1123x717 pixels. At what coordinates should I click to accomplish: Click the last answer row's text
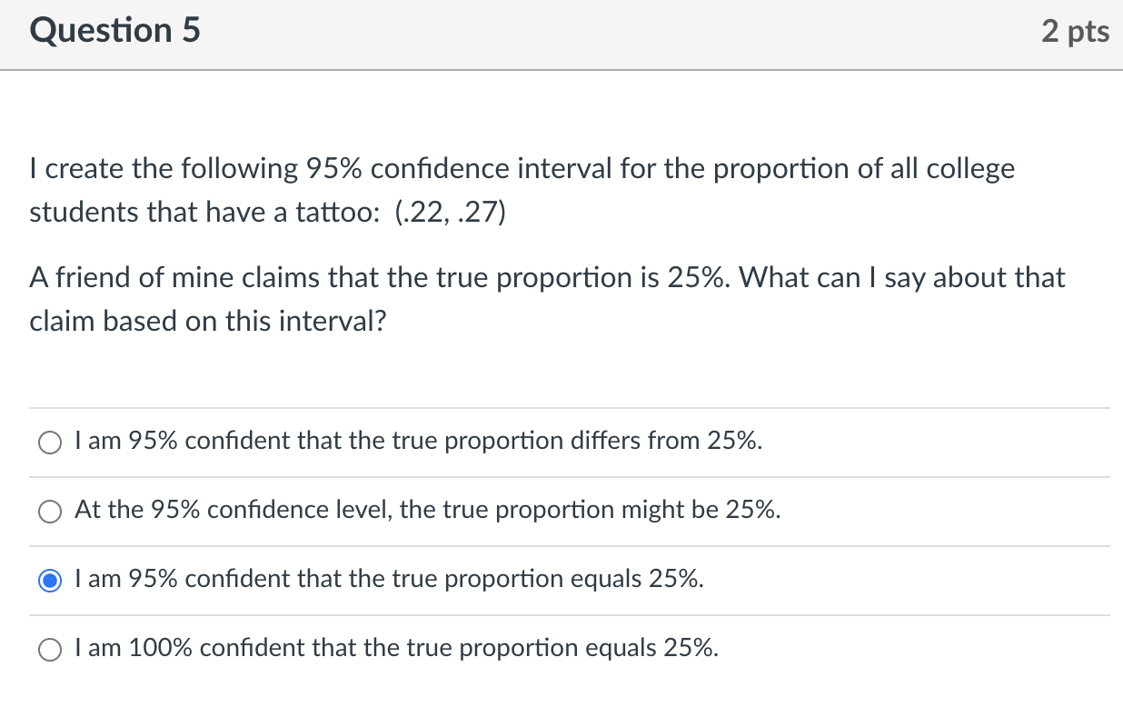click(395, 648)
